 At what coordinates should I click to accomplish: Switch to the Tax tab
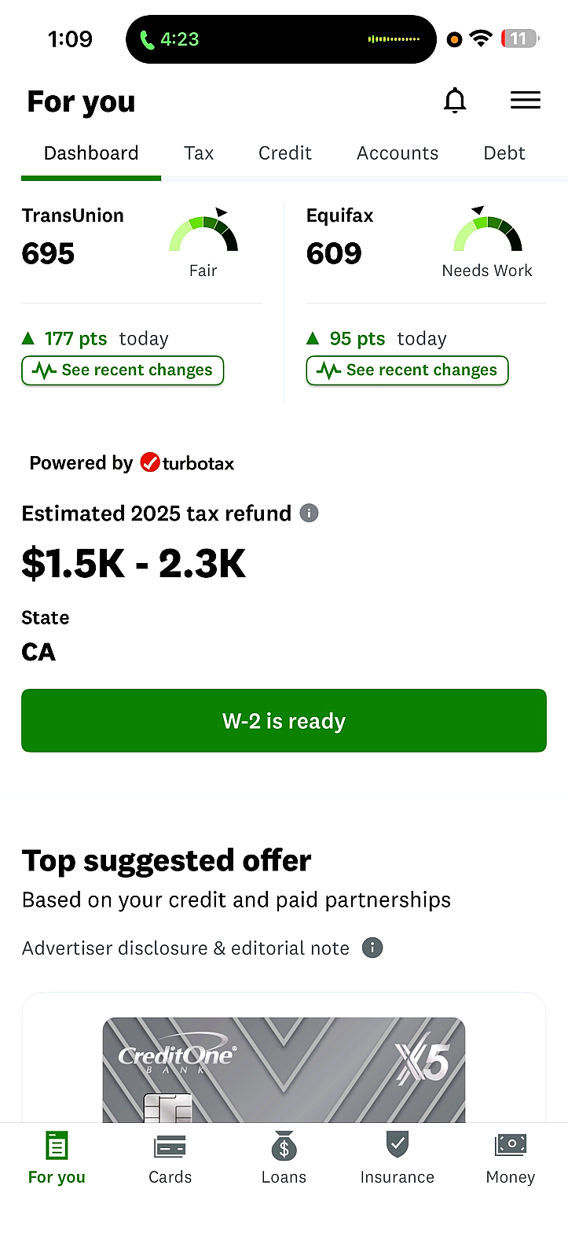199,153
